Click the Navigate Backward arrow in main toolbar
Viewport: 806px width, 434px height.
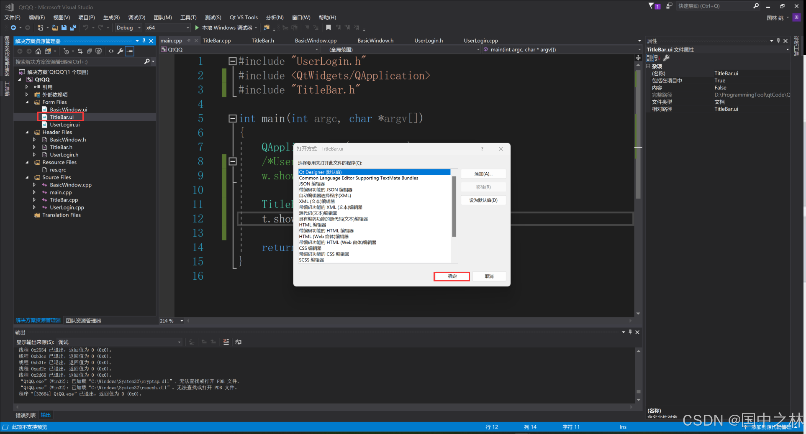13,28
